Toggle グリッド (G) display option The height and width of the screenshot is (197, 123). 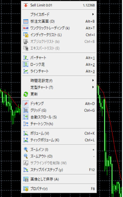click(59, 110)
